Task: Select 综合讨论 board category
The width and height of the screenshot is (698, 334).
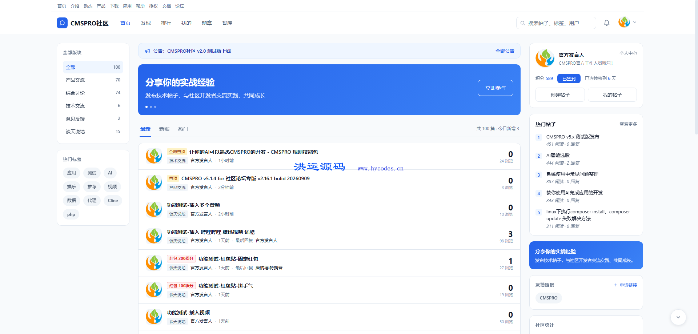Action: 93,93
